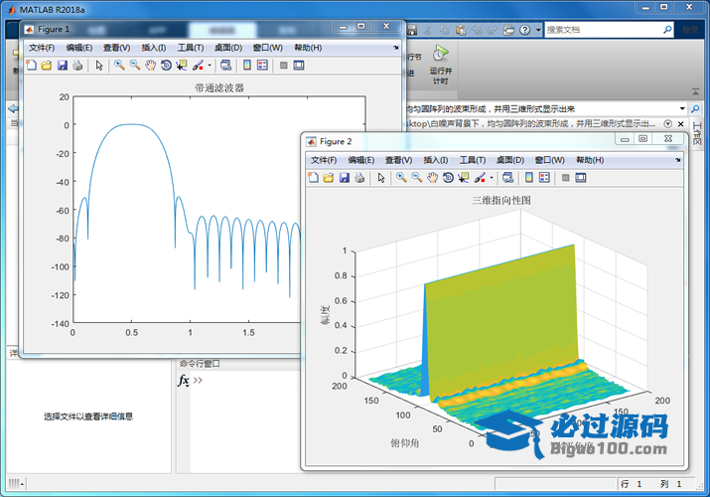Insert colorbar in Figure 1

click(x=247, y=66)
